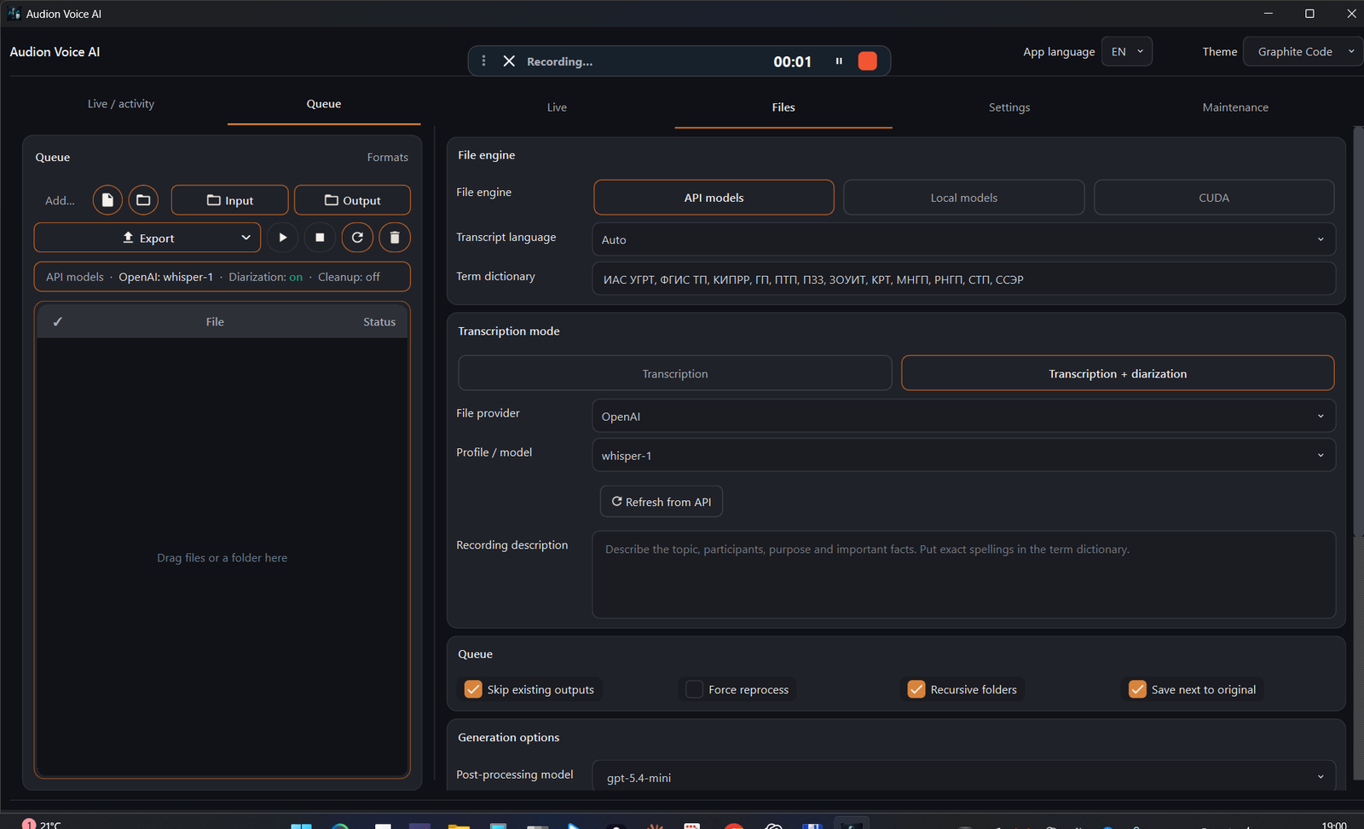1364x829 pixels.
Task: Open the Export dropdown menu
Action: point(147,238)
